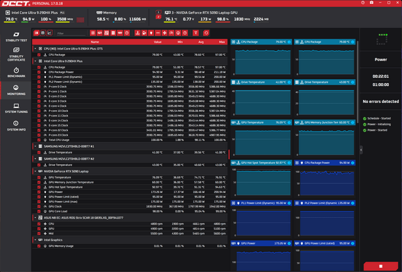Collapse SAMSUNG MZVLC2T0HBLD #1 group
This screenshot has width=402, height=272.
coord(35,146)
